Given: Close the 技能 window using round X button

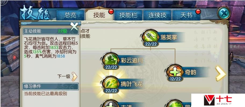Looking at the screenshot, I should [x=224, y=14].
